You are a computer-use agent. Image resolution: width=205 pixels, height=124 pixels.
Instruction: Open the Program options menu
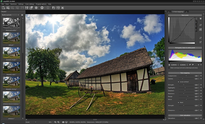pyautogui.click(x=41, y=4)
